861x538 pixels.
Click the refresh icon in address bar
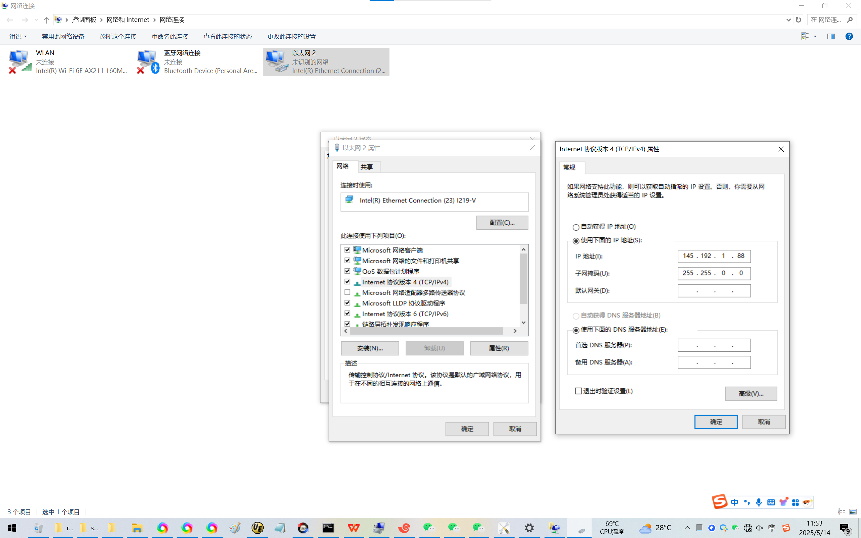coord(798,20)
